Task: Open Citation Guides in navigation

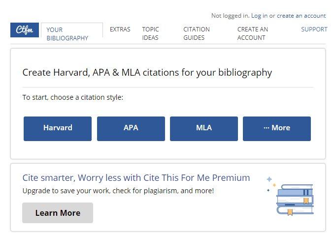Action: point(197,33)
